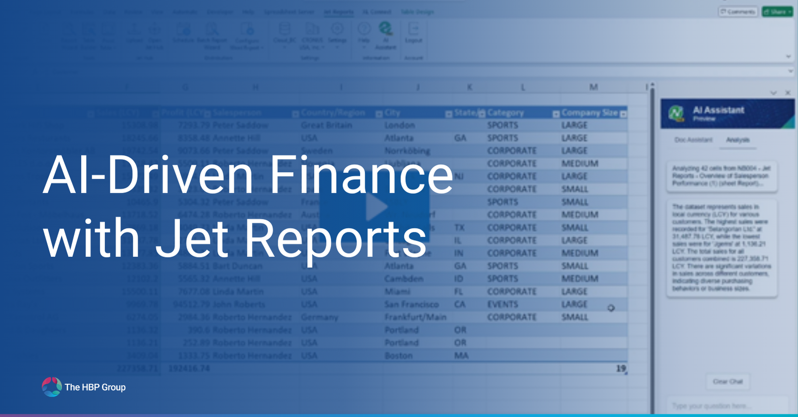Open the Category column filter dropdown
Screen dimensions: 798x417
pyautogui.click(x=556, y=114)
